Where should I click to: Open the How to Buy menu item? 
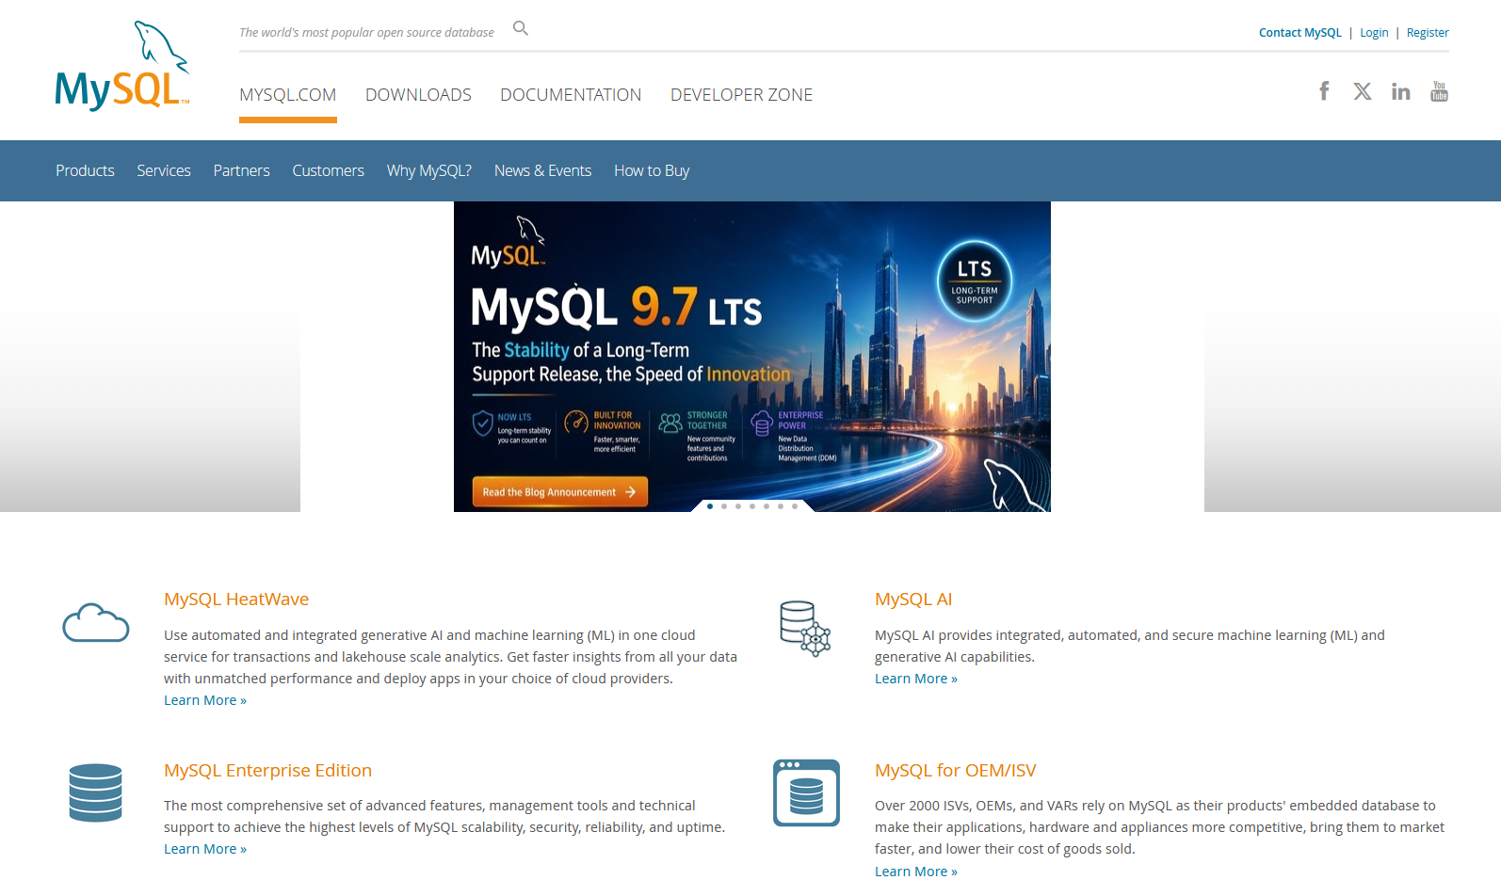(x=652, y=170)
